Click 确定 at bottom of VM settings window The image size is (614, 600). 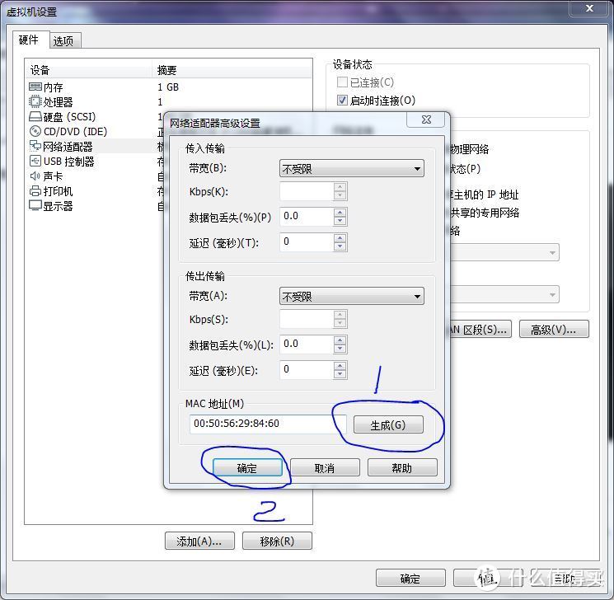[x=410, y=578]
